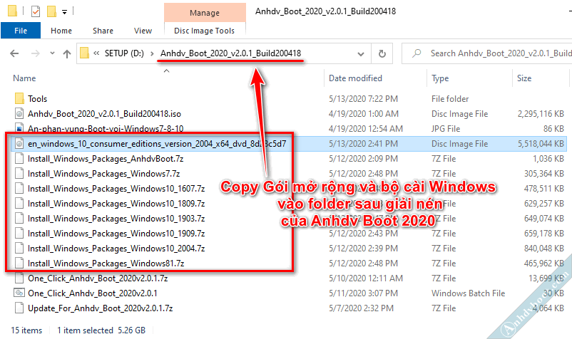This screenshot has height=339, width=572.
Task: Click icon of Install_Windows_Packages_Windows10_1903.7z
Action: tap(19, 218)
